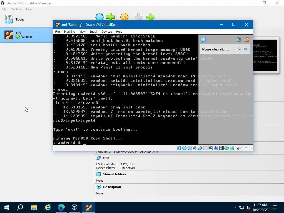Open the Windows Start menu

click(x=7, y=207)
